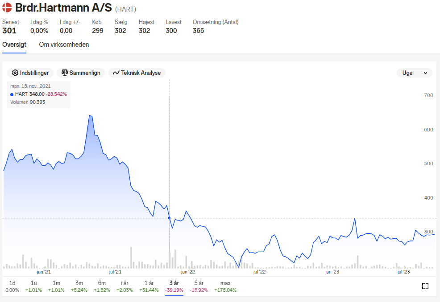Click the +175,04% max return
This screenshot has width=440, height=302.
pyautogui.click(x=225, y=290)
